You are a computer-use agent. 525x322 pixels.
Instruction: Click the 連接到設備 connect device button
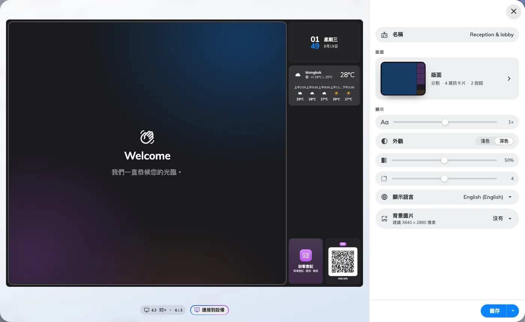pos(209,310)
